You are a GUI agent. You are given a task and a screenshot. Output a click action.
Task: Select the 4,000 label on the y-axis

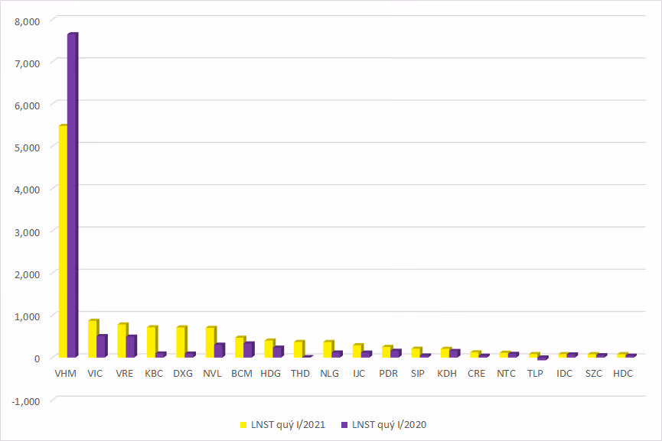tap(28, 190)
